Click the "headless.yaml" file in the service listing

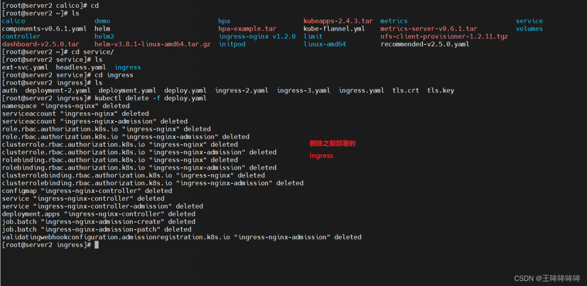[81, 67]
